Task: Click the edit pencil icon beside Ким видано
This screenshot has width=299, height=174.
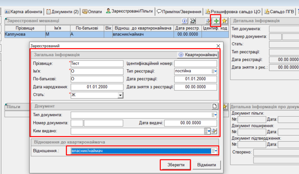Action: pos(214,131)
